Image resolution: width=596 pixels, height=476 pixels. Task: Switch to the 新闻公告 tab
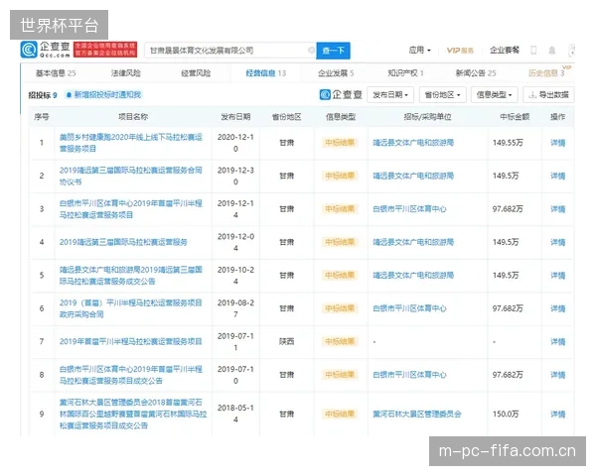click(476, 72)
